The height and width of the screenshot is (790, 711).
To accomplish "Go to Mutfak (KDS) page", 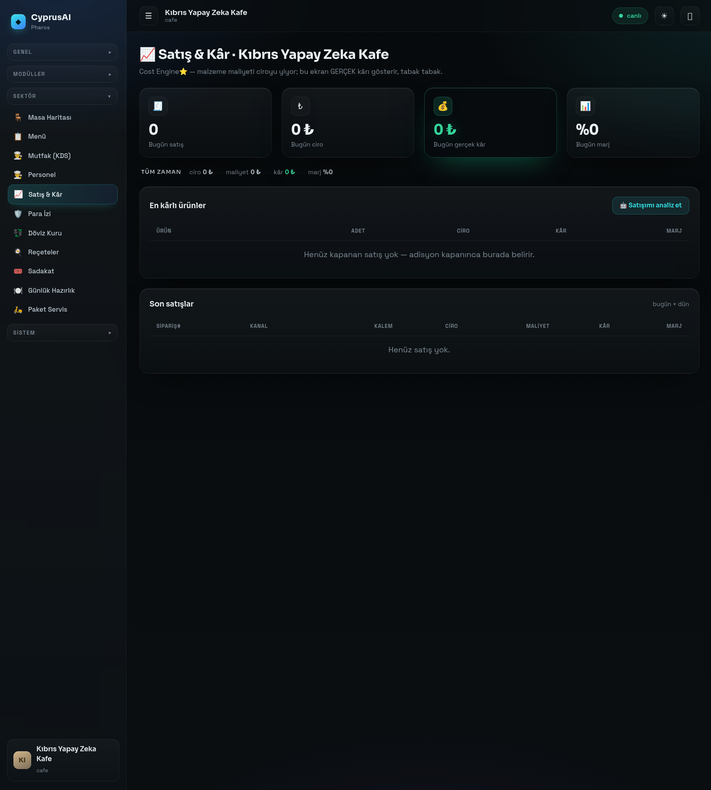I will (62, 156).
